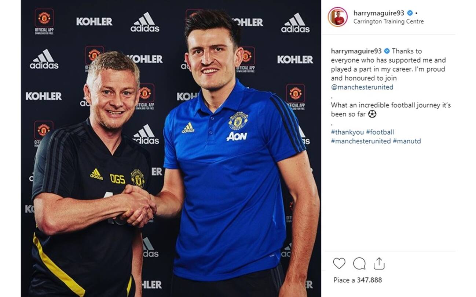476x297 pixels.
Task: View the likes list 'Piace a 347.888'
Action: coord(358,280)
